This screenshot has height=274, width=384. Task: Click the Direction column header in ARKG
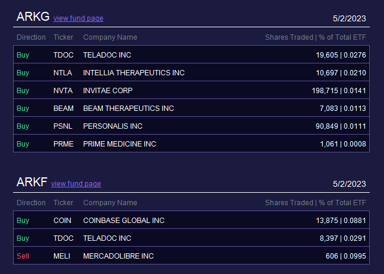31,37
